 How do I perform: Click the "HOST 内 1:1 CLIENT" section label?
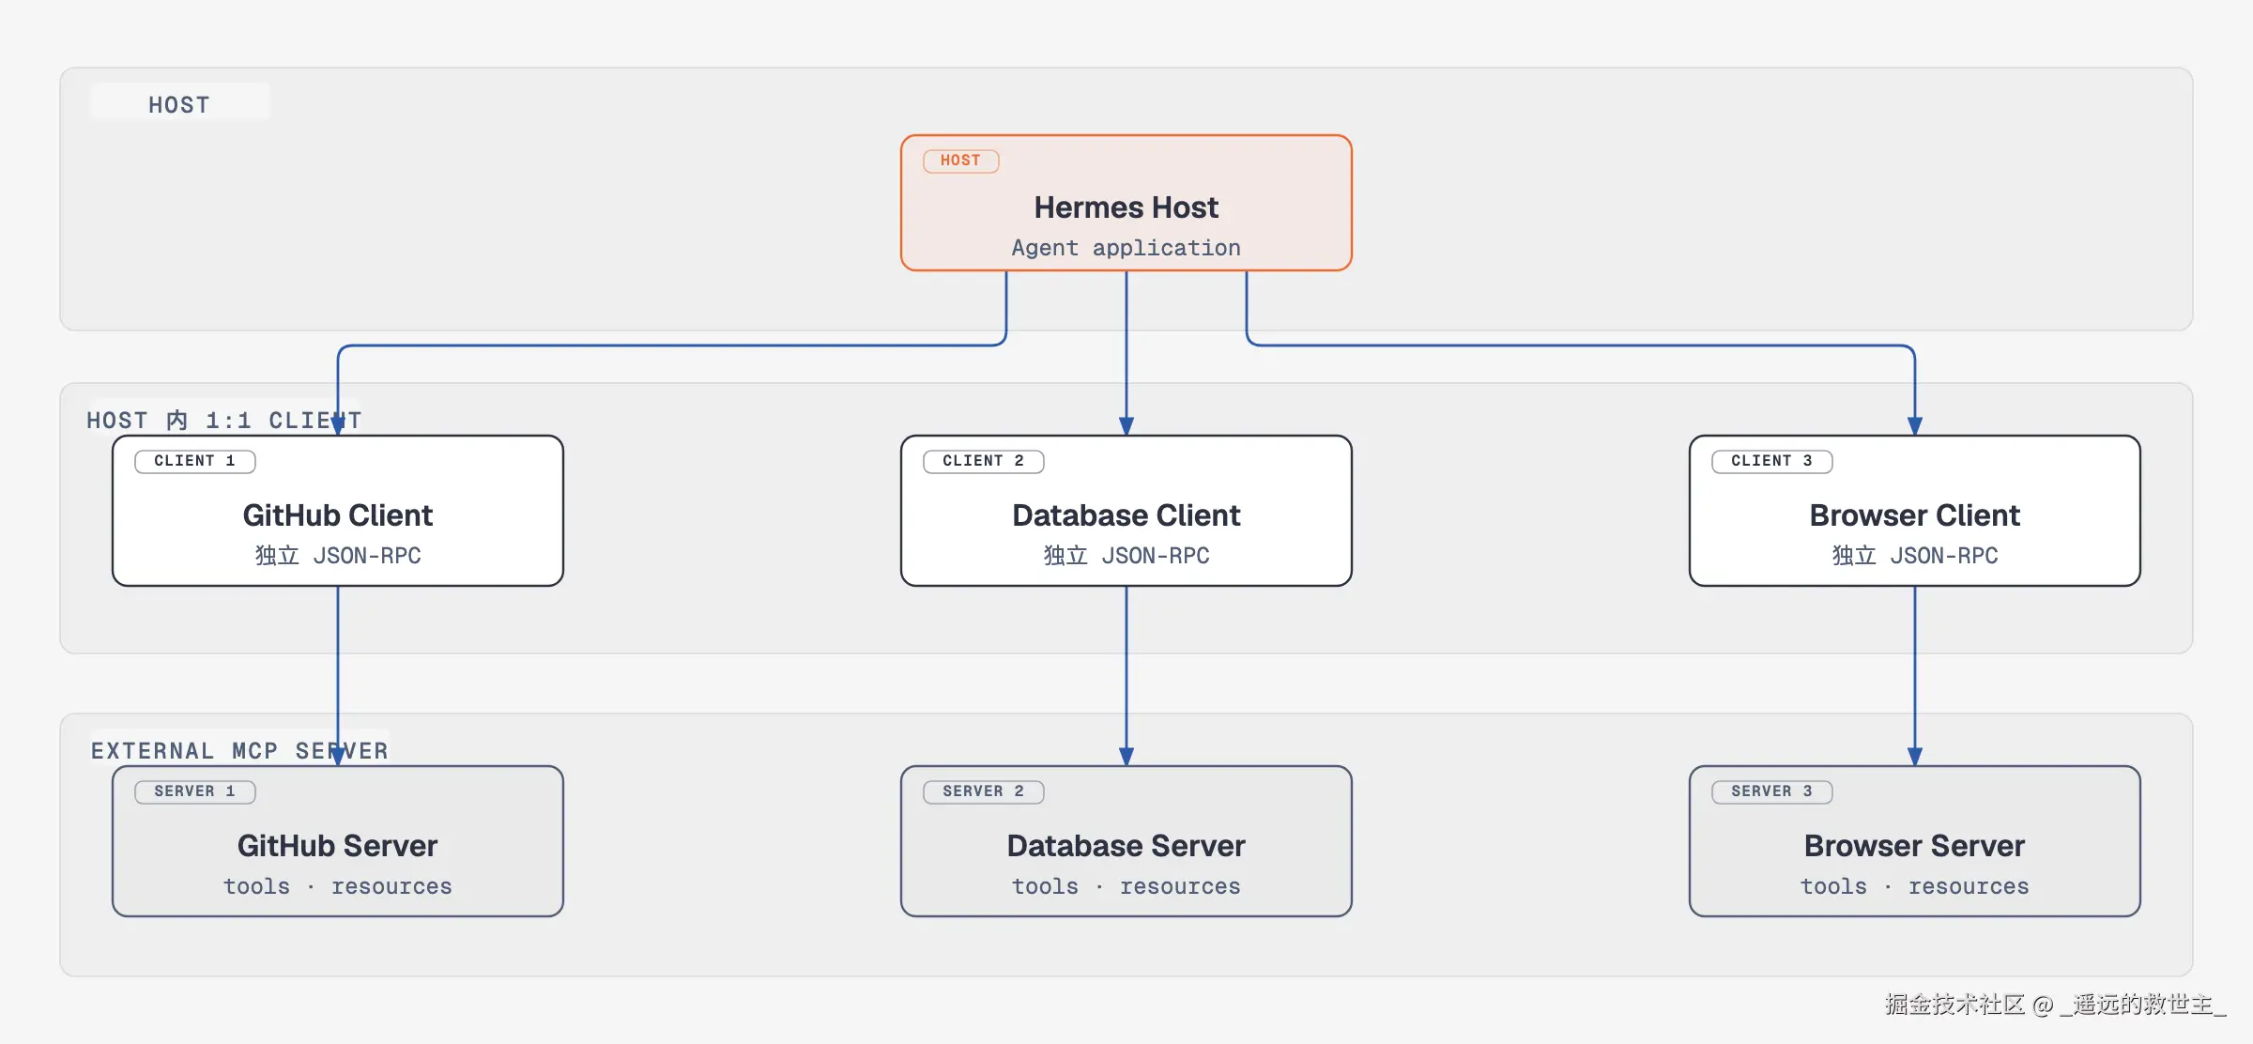click(224, 420)
